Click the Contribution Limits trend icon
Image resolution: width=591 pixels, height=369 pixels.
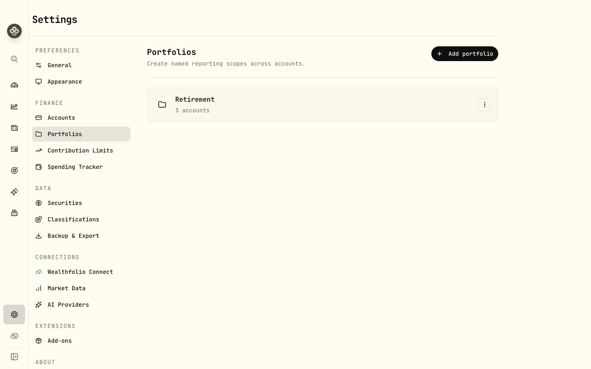pos(39,150)
